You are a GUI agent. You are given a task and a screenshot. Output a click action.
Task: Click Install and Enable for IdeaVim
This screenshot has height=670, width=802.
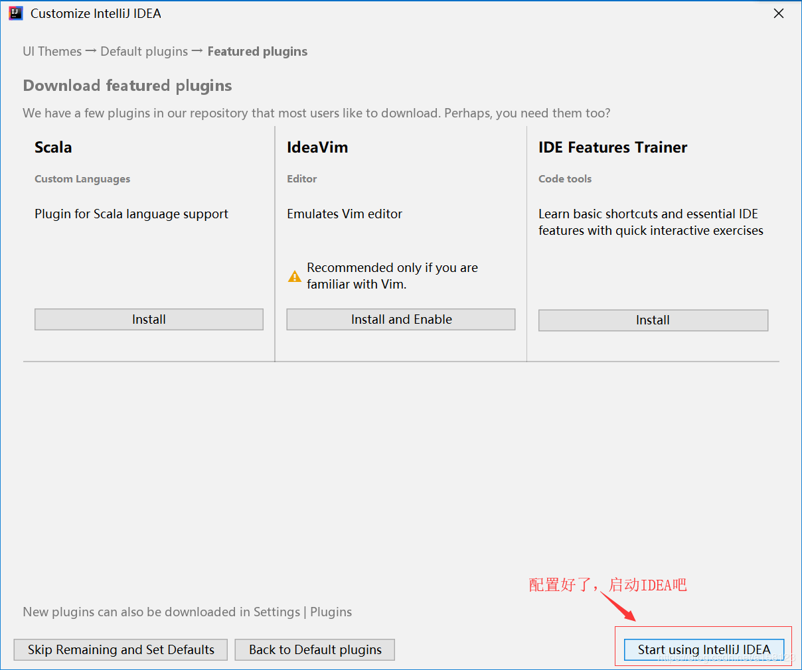point(401,319)
